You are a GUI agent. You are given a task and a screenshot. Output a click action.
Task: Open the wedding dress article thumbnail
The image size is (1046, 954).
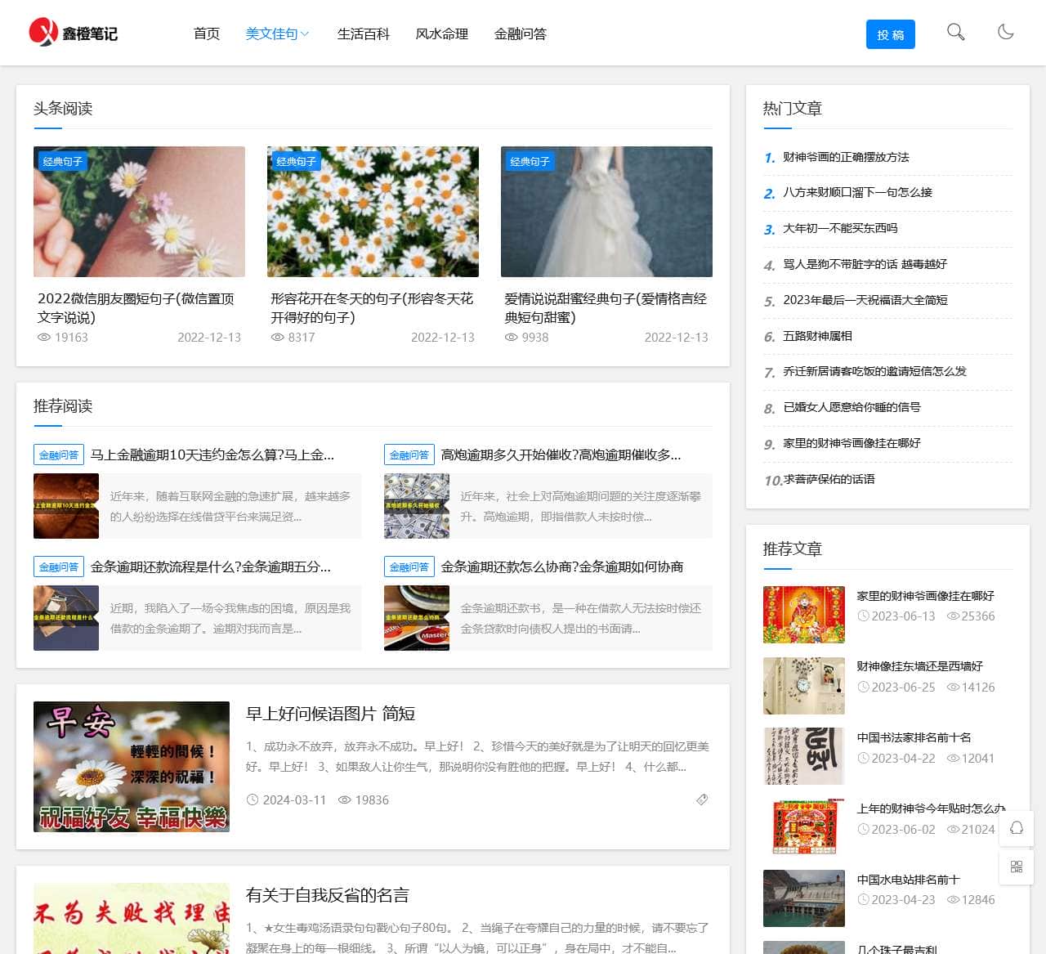(606, 212)
